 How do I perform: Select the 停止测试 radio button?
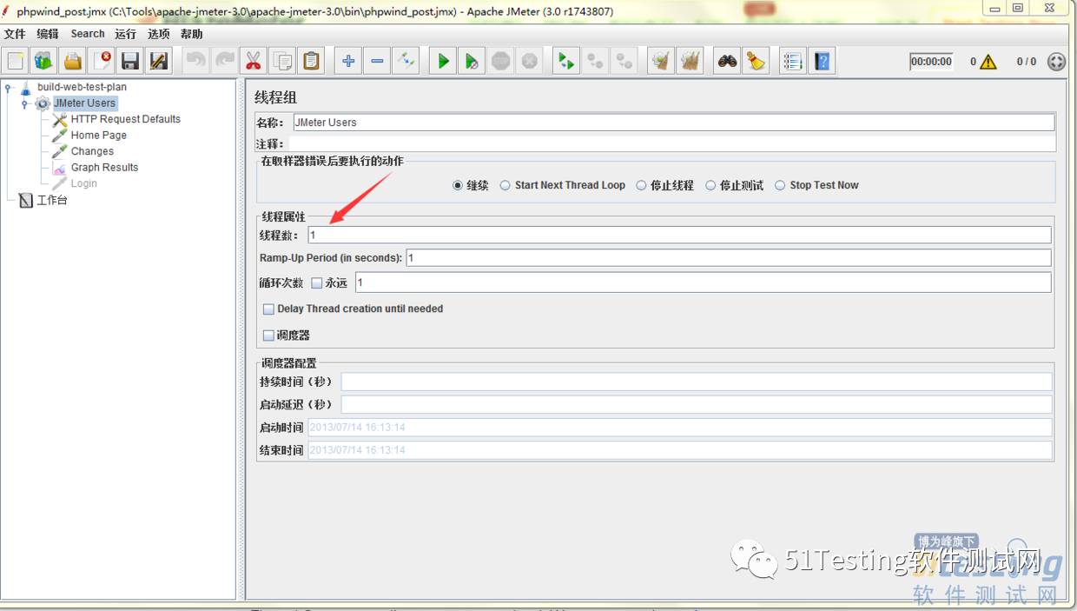[x=710, y=185]
